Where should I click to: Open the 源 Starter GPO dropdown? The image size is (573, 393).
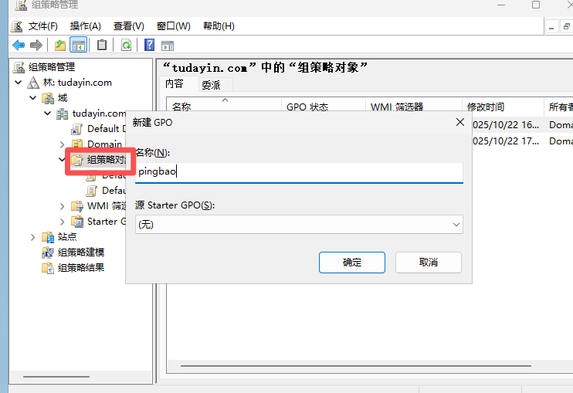pyautogui.click(x=299, y=224)
